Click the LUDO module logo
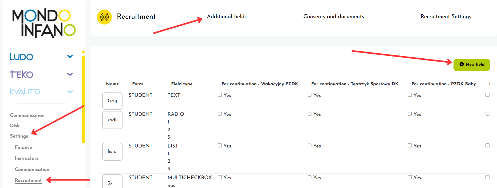 [x=21, y=57]
